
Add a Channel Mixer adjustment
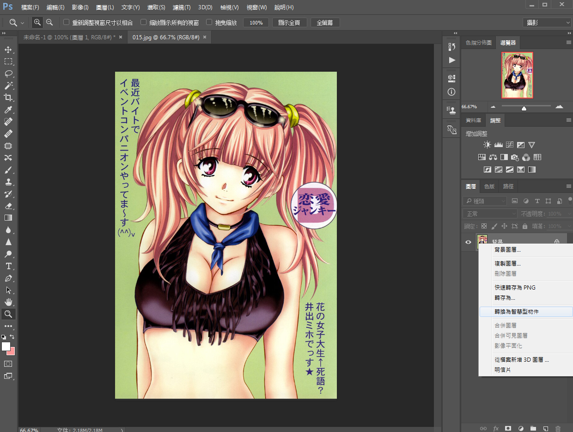pyautogui.click(x=526, y=157)
